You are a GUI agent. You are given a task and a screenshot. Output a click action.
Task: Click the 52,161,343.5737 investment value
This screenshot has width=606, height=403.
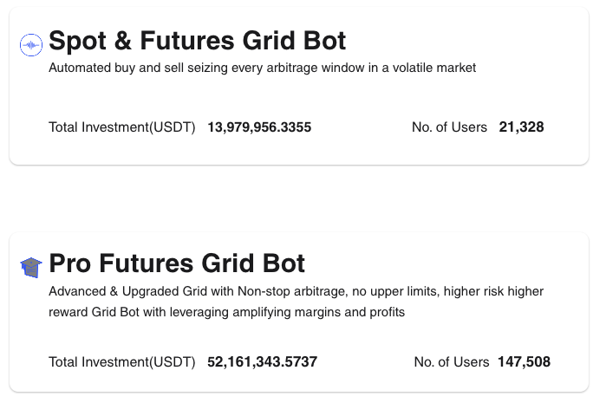pyautogui.click(x=262, y=362)
